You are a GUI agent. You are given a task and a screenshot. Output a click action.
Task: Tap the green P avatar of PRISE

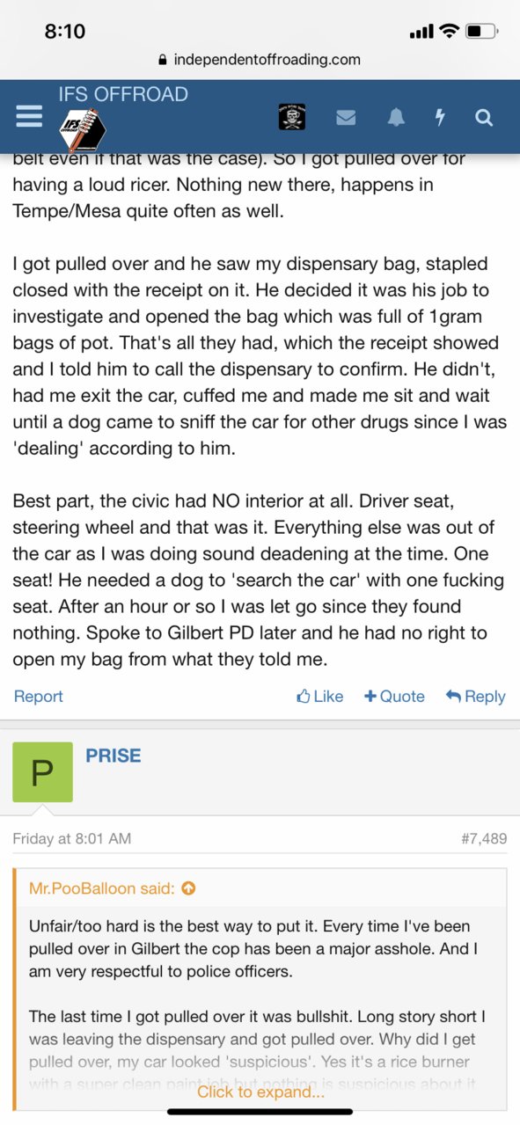tap(42, 771)
